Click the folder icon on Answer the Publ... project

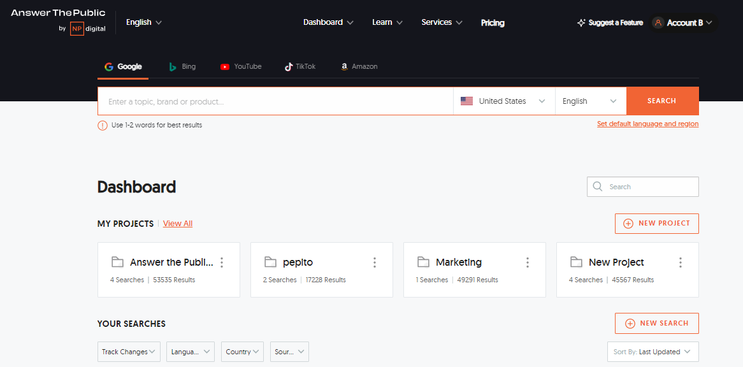(117, 262)
